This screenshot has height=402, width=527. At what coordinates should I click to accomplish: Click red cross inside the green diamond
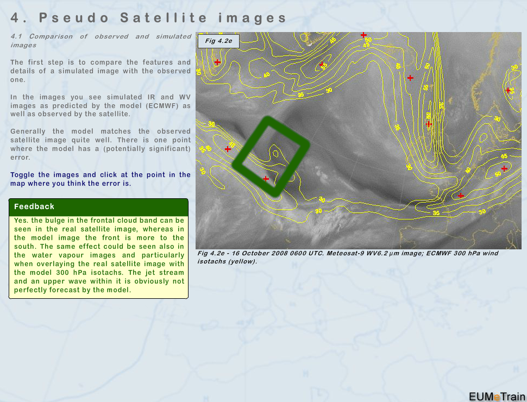(x=266, y=178)
